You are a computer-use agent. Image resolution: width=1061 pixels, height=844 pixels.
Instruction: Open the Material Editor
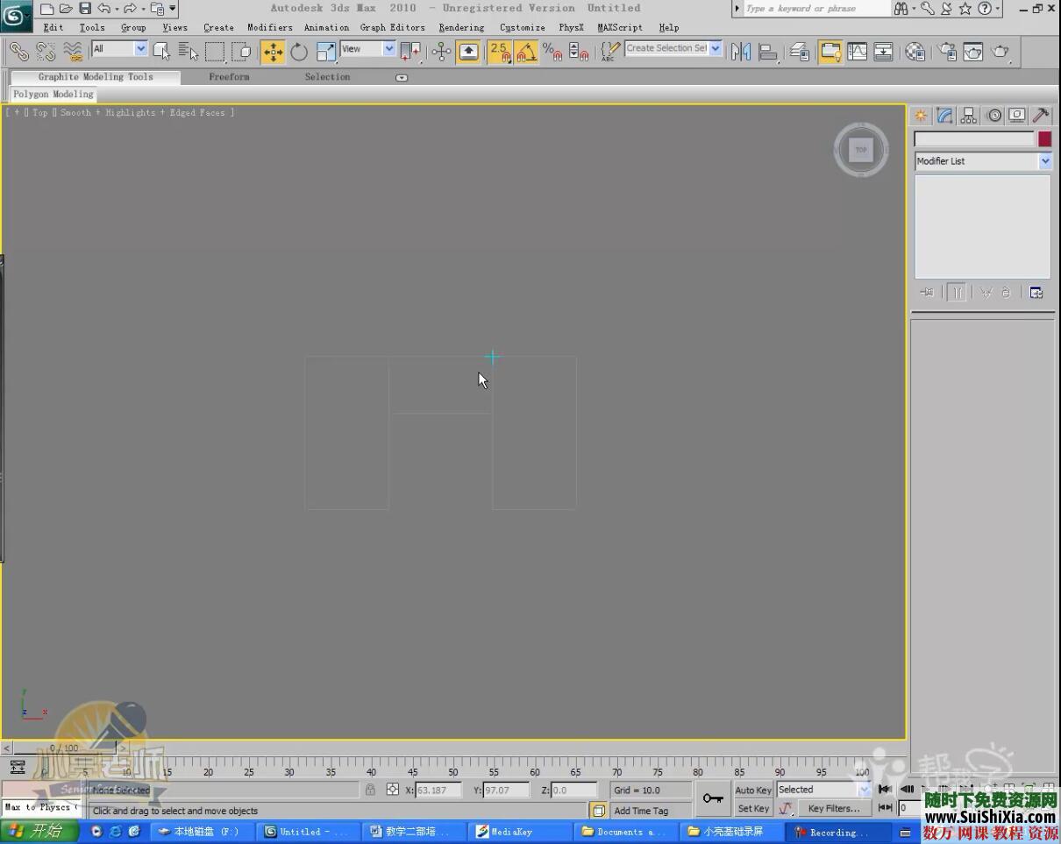[x=915, y=52]
